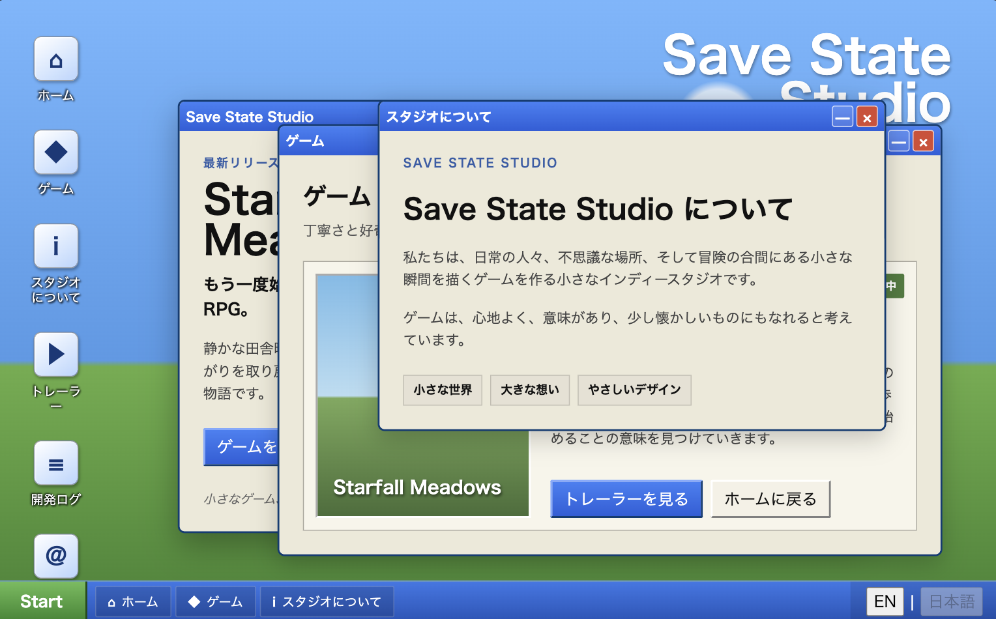Switch language to EN
The image size is (996, 619).
pyautogui.click(x=885, y=601)
